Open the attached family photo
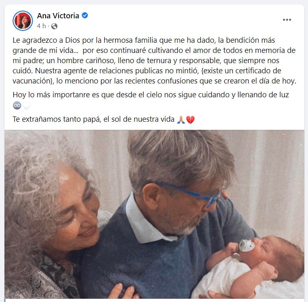 tap(154, 214)
